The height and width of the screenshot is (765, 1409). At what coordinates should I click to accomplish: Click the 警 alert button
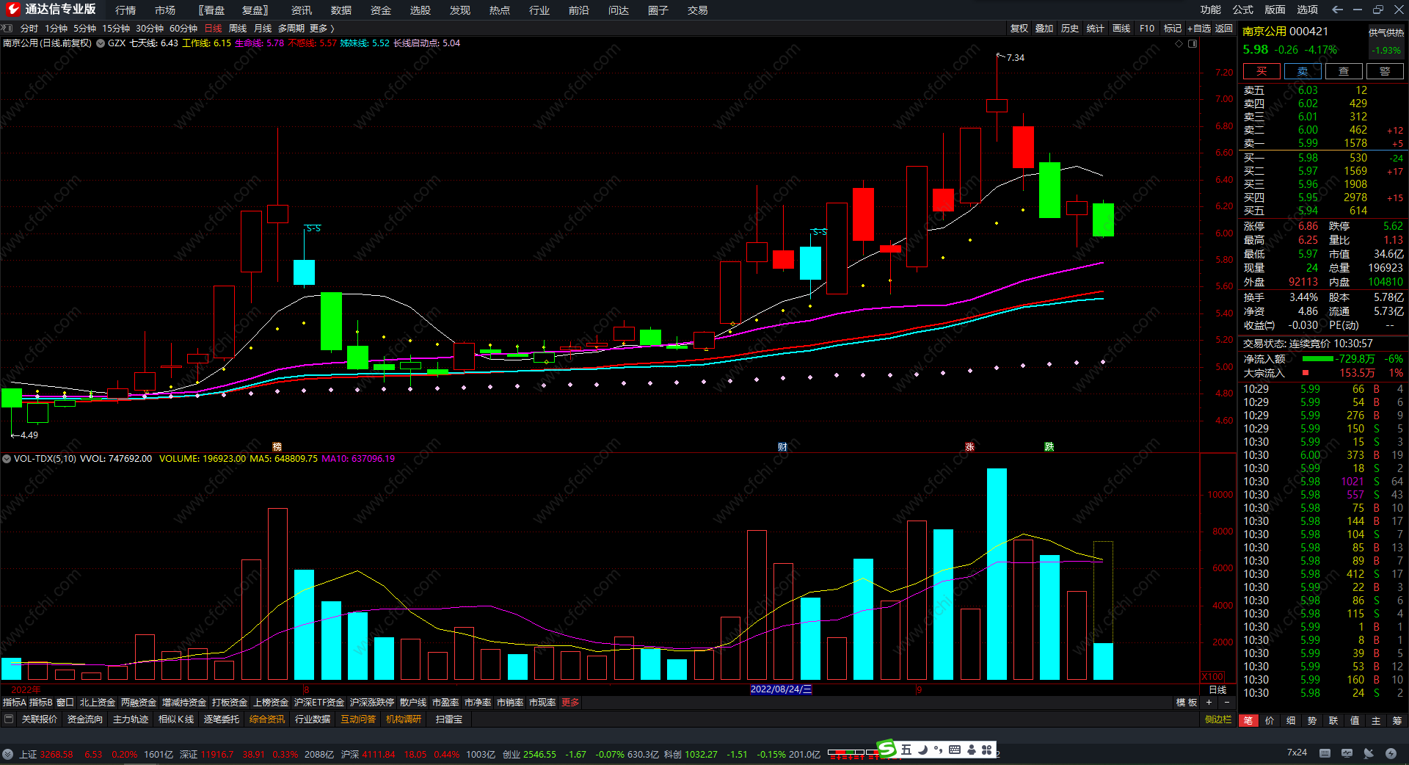coord(1385,71)
